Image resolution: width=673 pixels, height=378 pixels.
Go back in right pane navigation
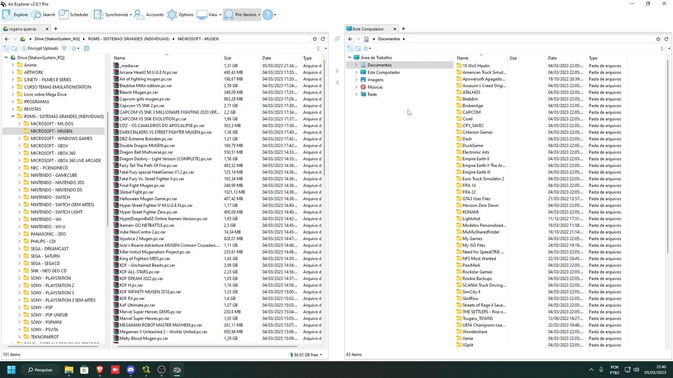[350, 39]
